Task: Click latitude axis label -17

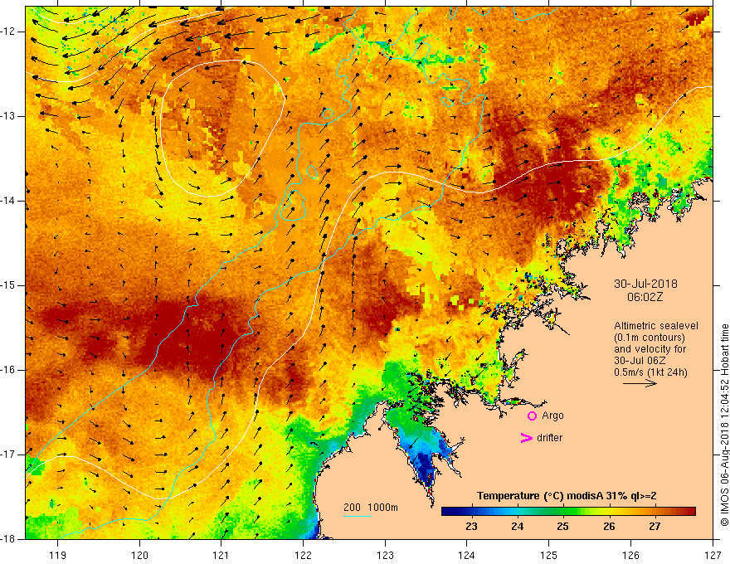Action: point(9,455)
